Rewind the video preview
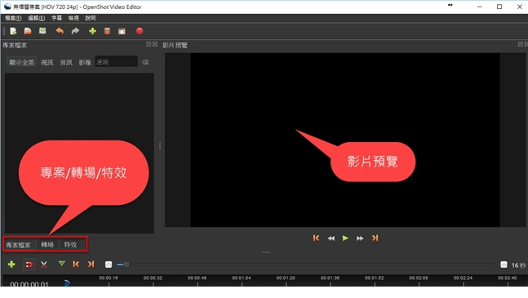 click(331, 238)
